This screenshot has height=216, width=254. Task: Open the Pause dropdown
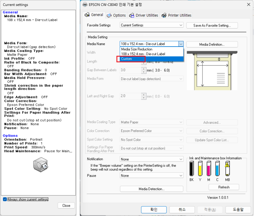coord(151,176)
